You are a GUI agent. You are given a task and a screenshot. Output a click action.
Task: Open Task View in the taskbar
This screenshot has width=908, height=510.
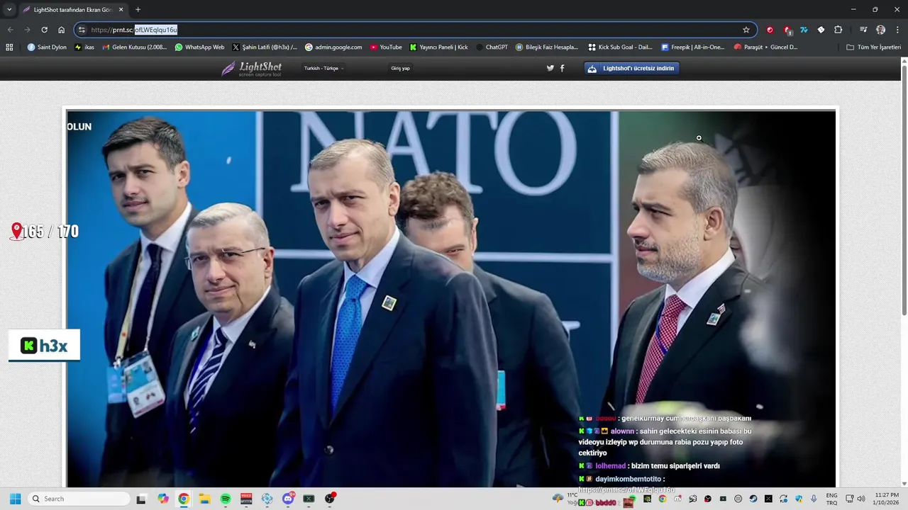tap(141, 499)
